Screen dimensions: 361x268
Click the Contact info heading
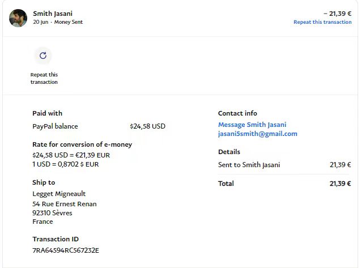pyautogui.click(x=237, y=113)
